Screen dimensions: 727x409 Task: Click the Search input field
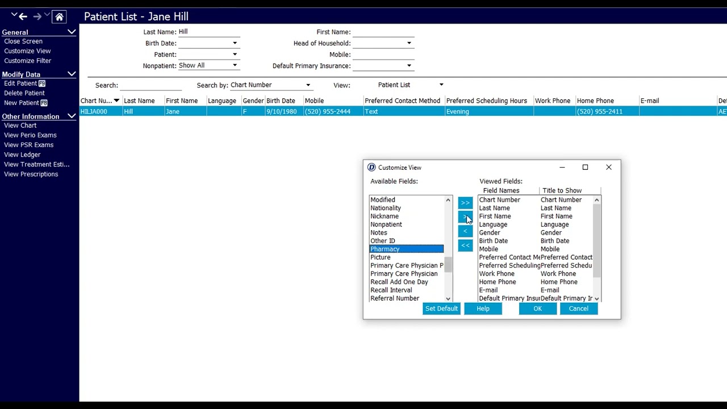(x=151, y=85)
